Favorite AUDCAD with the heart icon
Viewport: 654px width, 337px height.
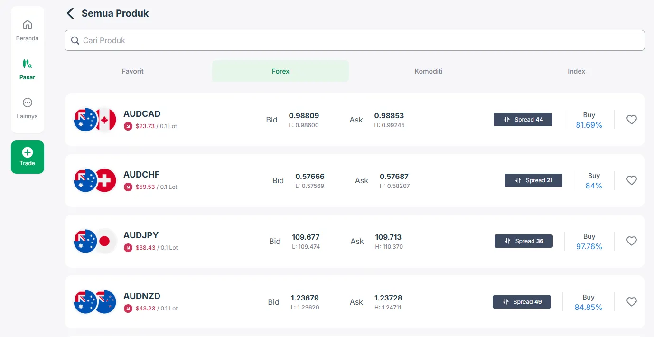(x=631, y=120)
